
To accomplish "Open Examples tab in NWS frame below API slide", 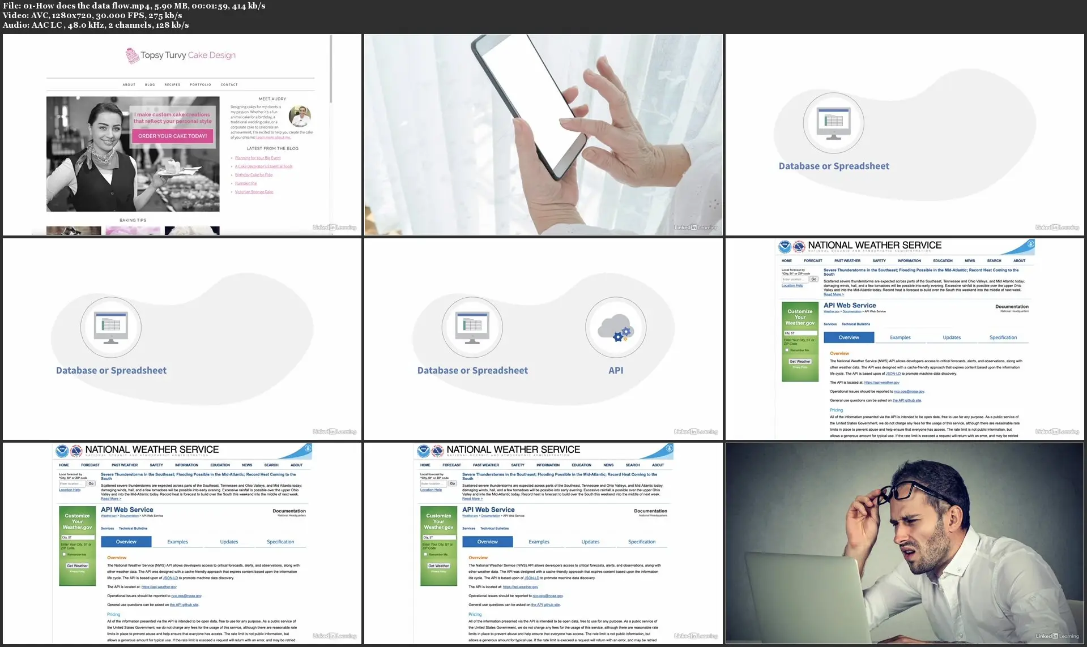I will pos(539,542).
